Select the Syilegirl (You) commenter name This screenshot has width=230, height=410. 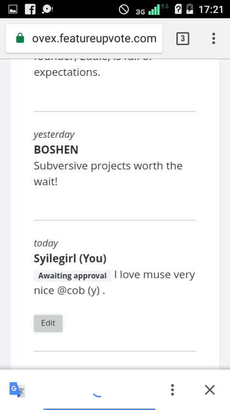(x=70, y=259)
